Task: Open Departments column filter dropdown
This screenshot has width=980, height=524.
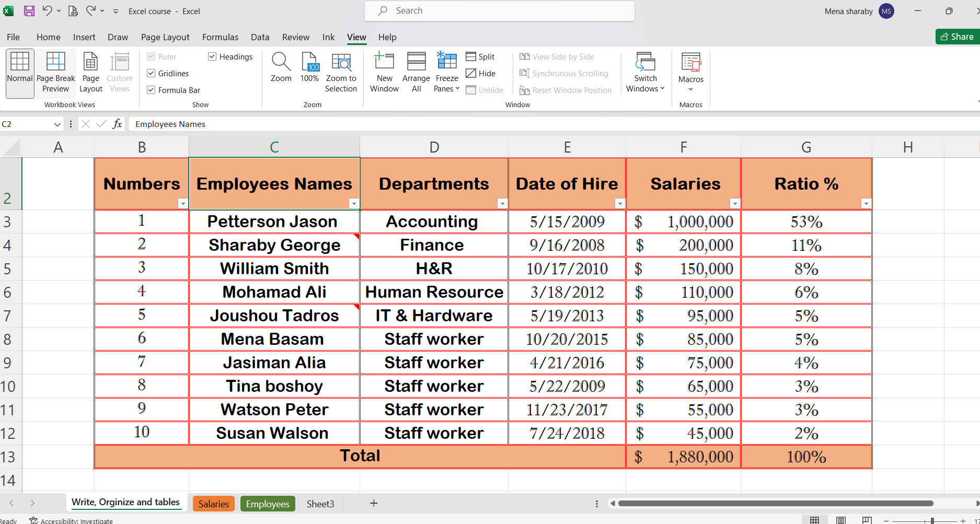Action: click(x=502, y=203)
